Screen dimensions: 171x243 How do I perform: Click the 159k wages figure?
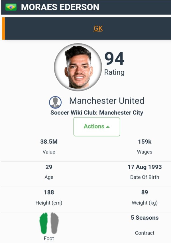click(x=144, y=142)
